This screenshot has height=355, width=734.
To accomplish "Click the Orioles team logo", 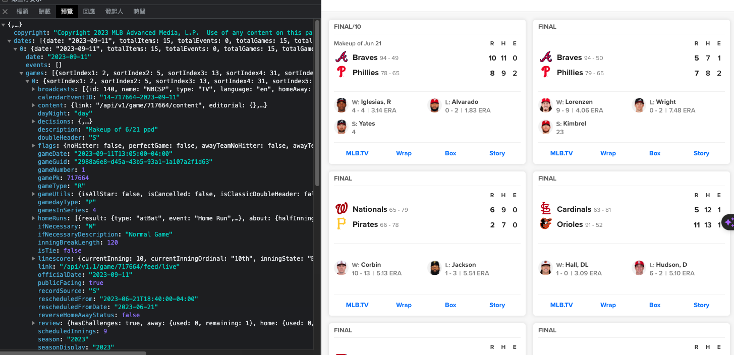I will (x=546, y=224).
